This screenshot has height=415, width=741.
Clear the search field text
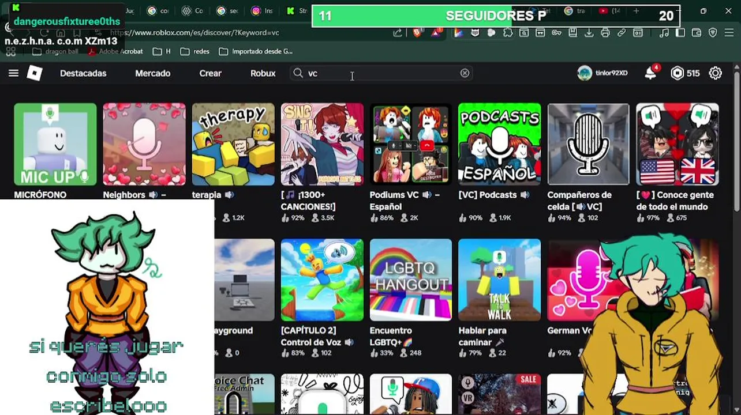(x=465, y=73)
